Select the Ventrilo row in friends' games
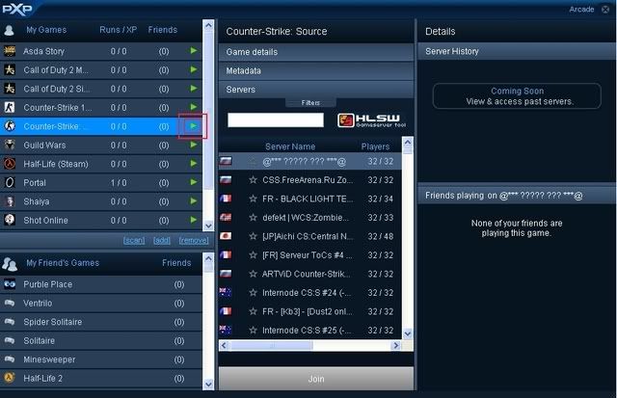Image resolution: width=617 pixels, height=398 pixels. pos(101,304)
